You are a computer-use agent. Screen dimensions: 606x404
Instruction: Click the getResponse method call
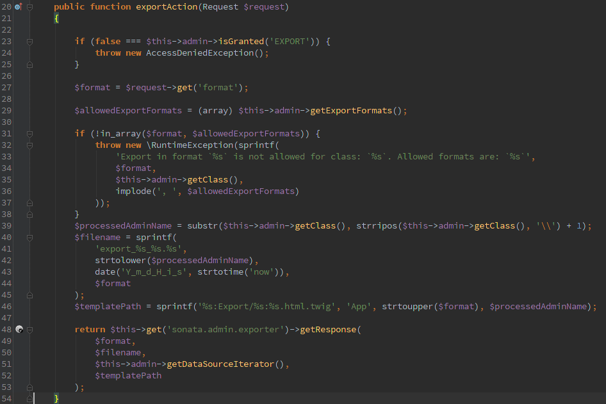(x=328, y=330)
